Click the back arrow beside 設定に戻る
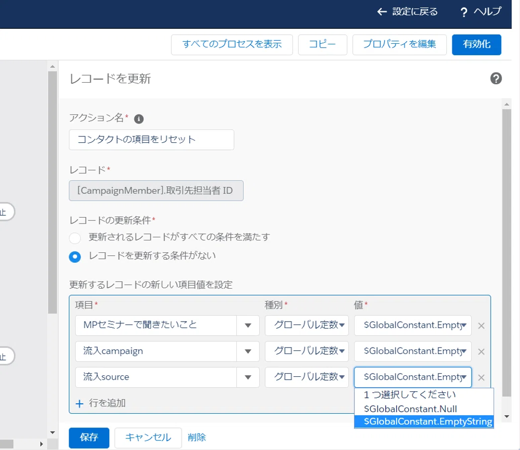The height and width of the screenshot is (450, 520). click(382, 12)
